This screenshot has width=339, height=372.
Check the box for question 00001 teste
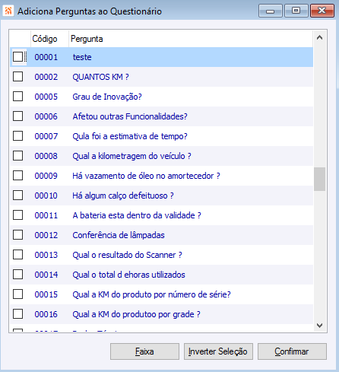click(x=17, y=57)
